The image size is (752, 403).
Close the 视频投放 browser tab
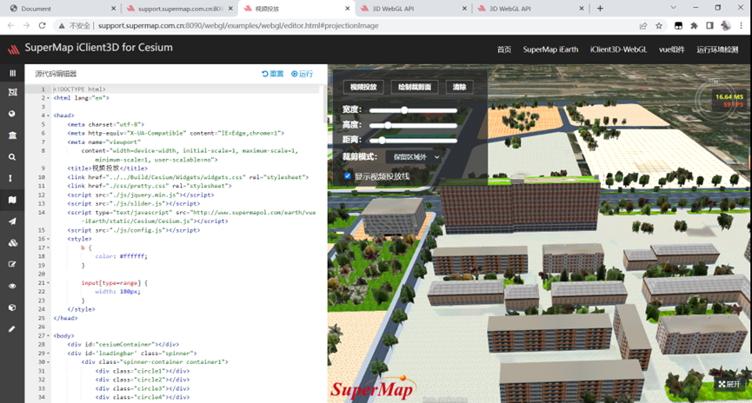point(347,9)
